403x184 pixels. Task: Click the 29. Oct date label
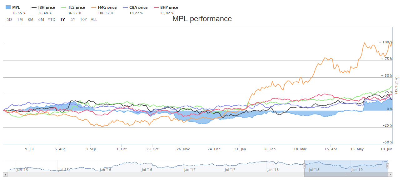pyautogui.click(x=152, y=149)
